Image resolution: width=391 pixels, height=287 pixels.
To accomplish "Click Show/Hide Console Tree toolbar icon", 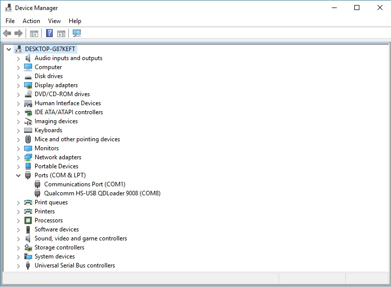I will coord(34,34).
